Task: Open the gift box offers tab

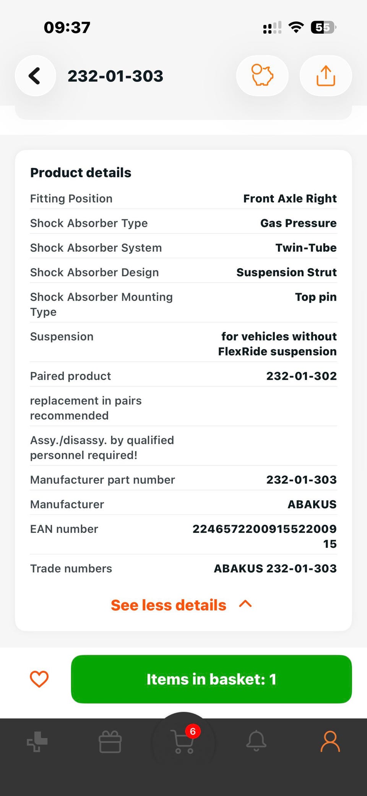Action: tap(110, 741)
